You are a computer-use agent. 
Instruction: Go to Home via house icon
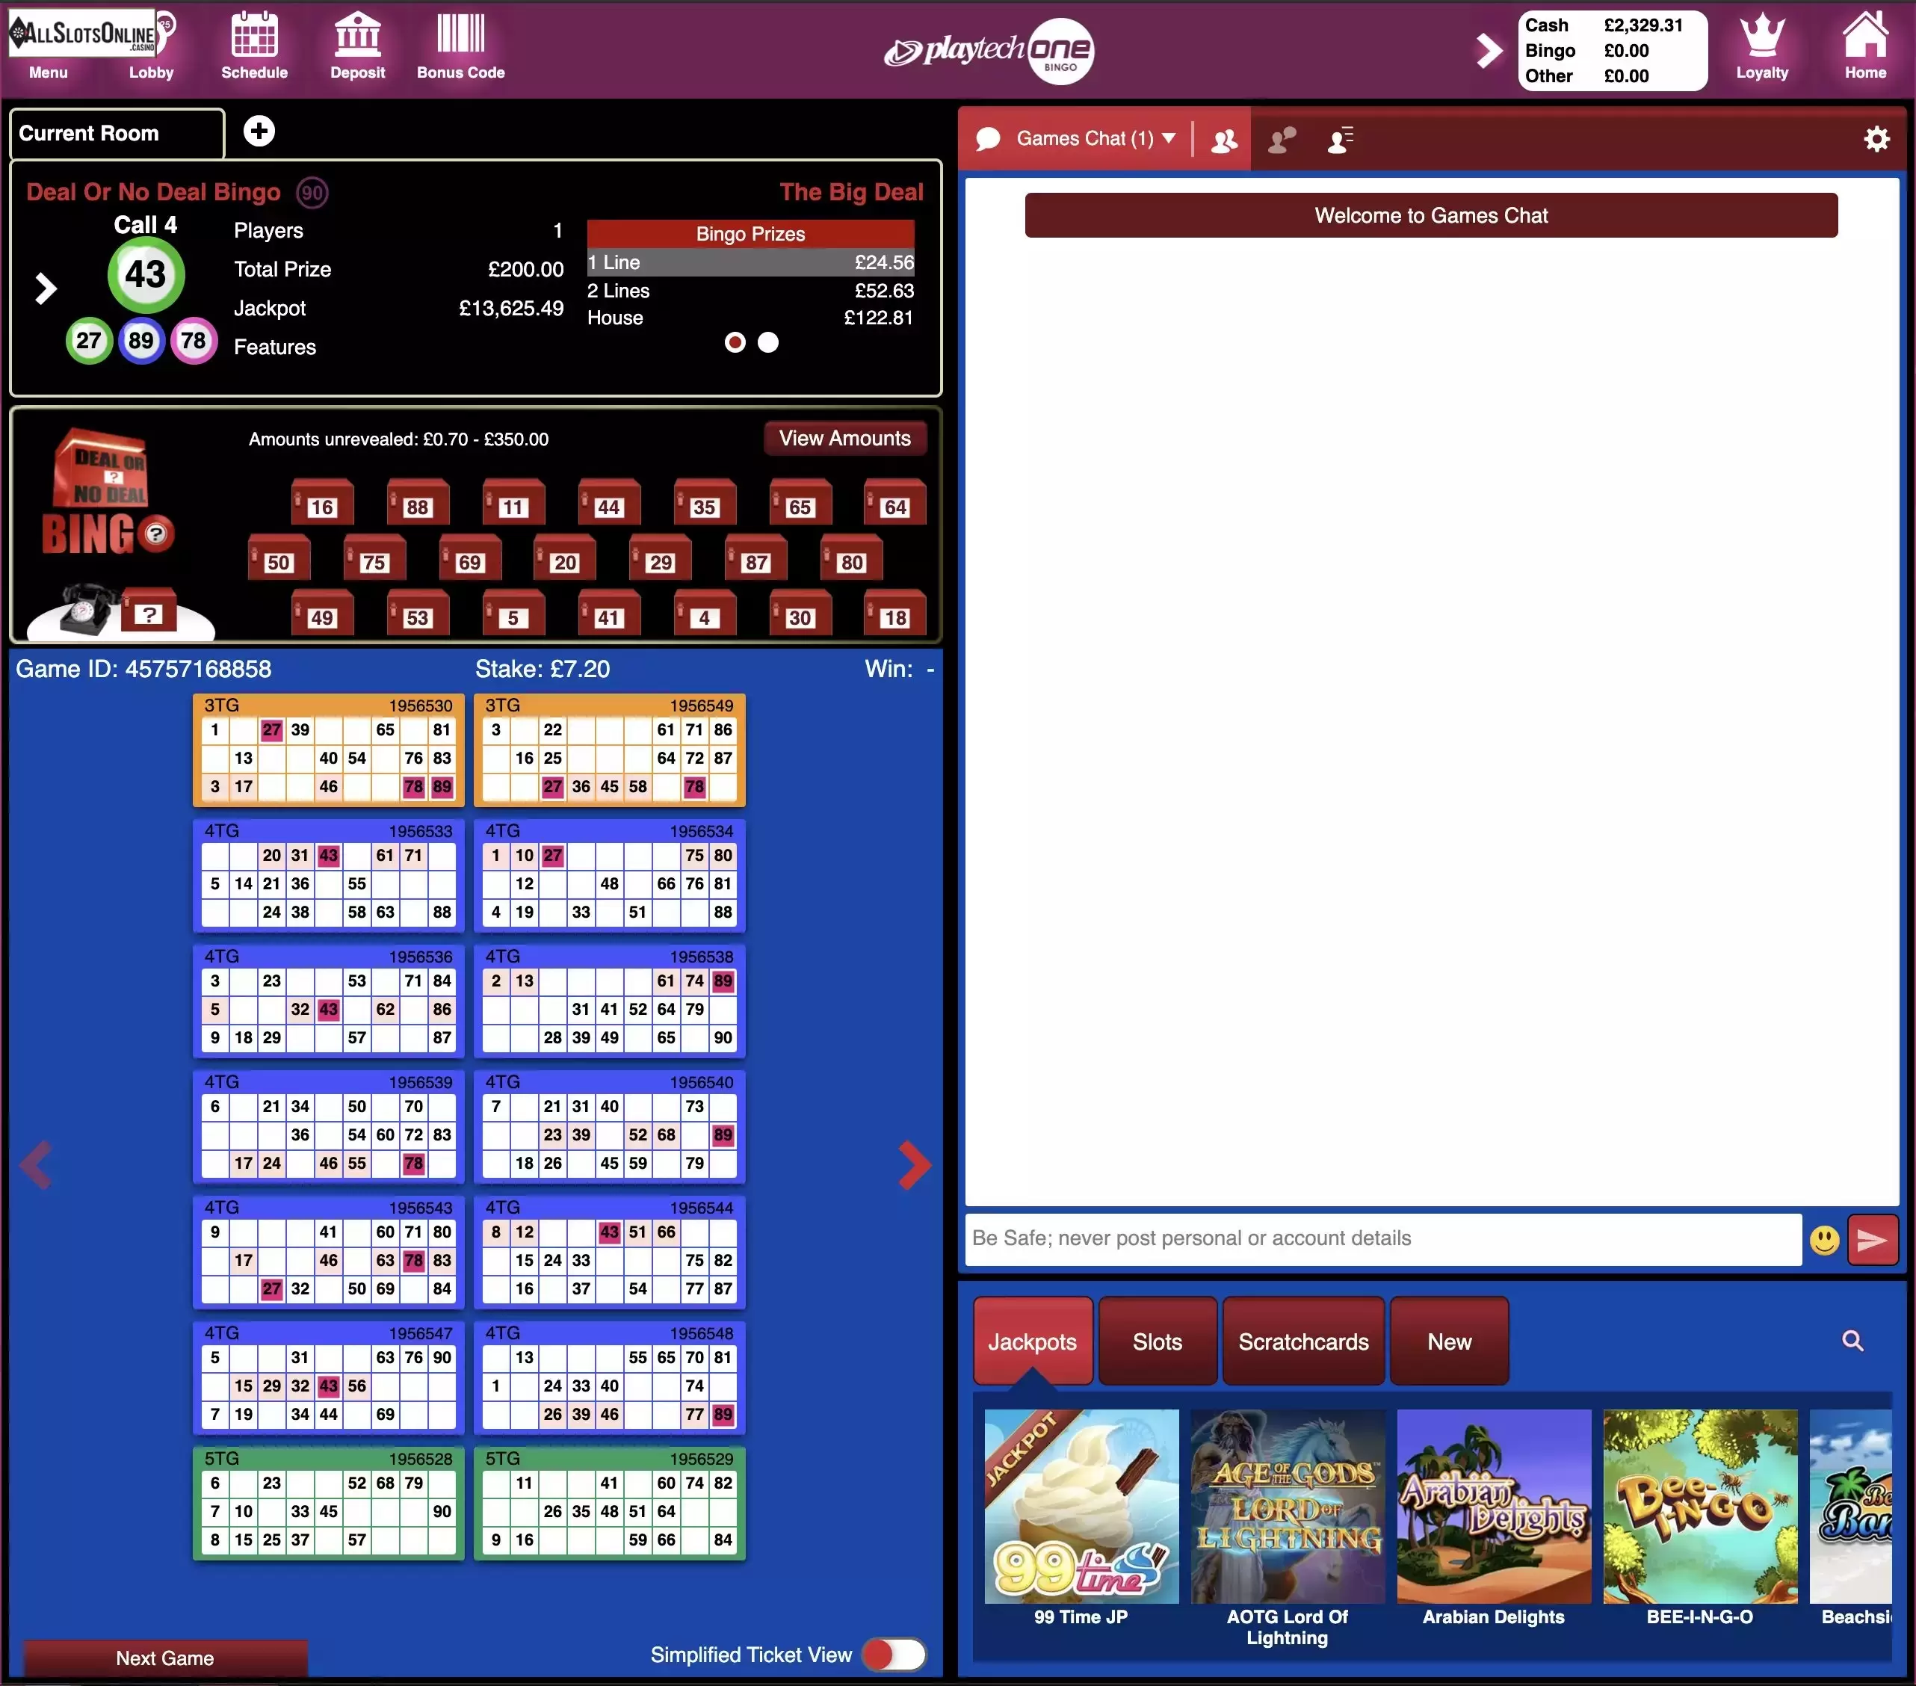[1865, 34]
